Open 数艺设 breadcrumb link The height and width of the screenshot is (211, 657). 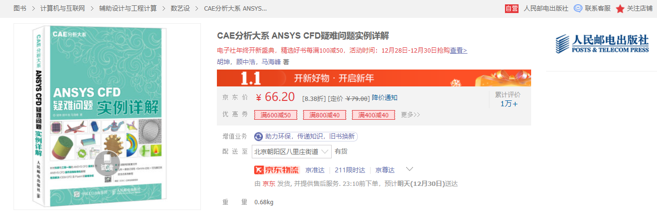tap(181, 9)
